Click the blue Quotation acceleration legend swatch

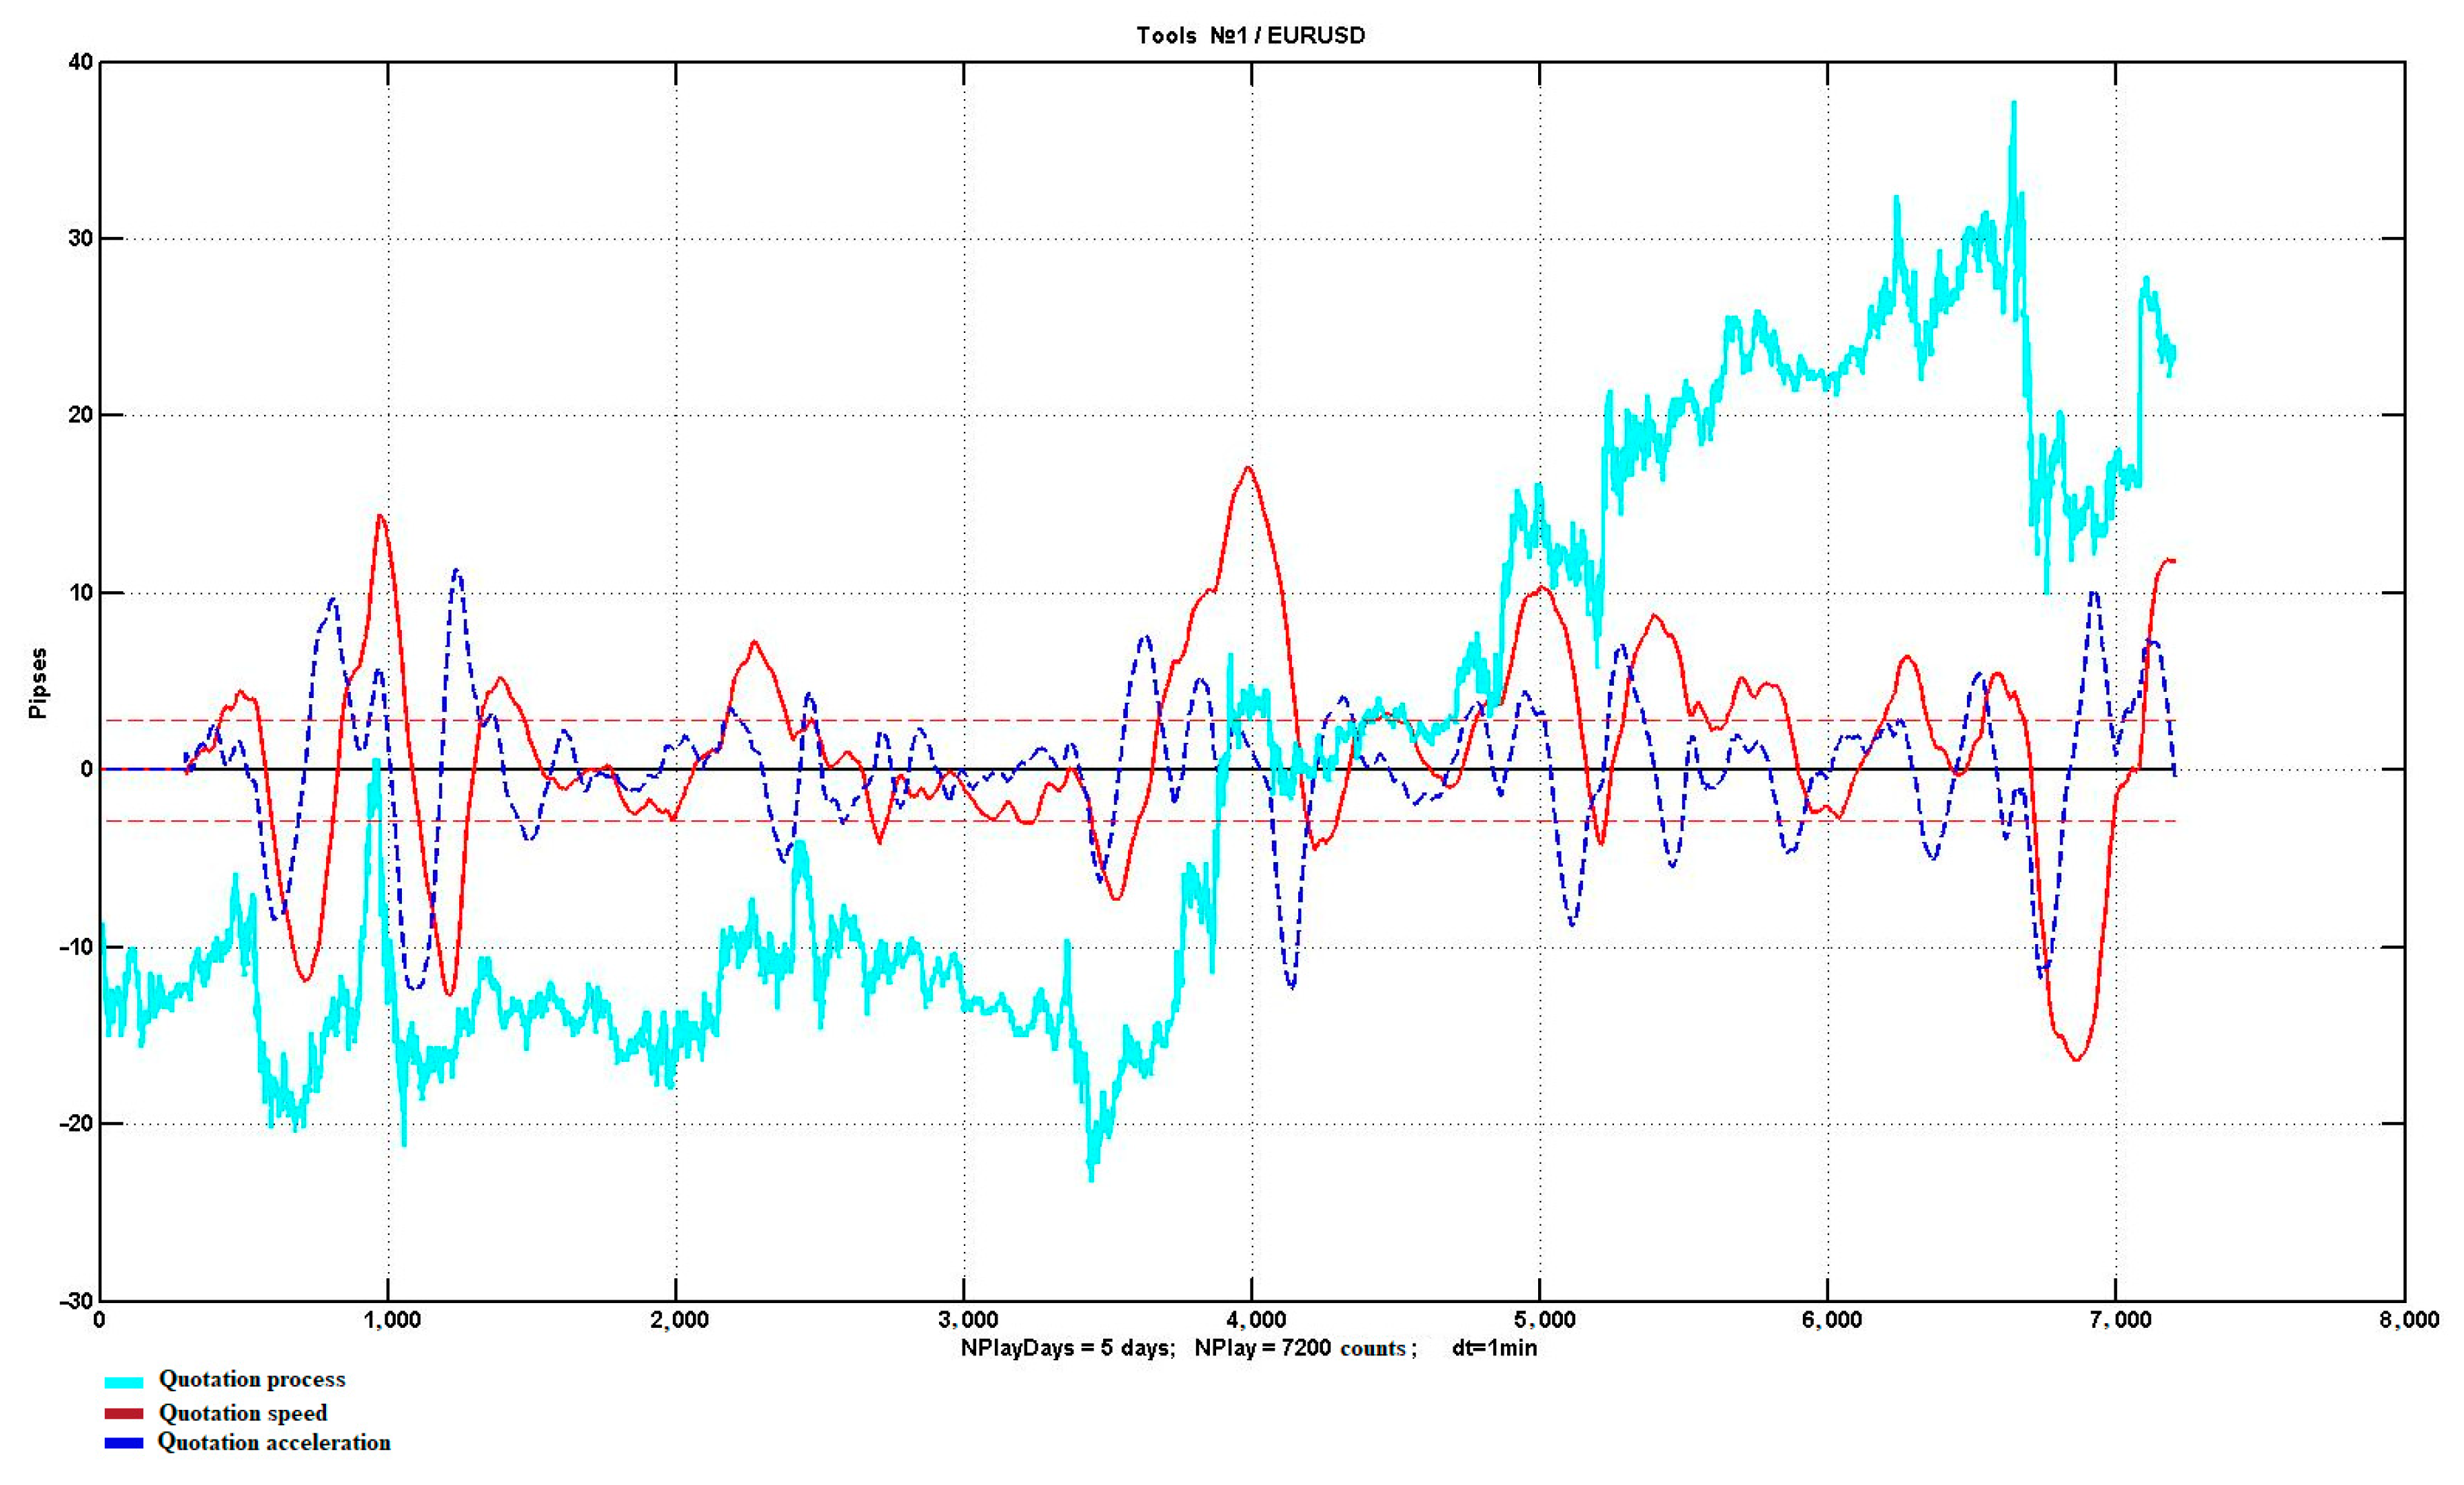tap(124, 1443)
